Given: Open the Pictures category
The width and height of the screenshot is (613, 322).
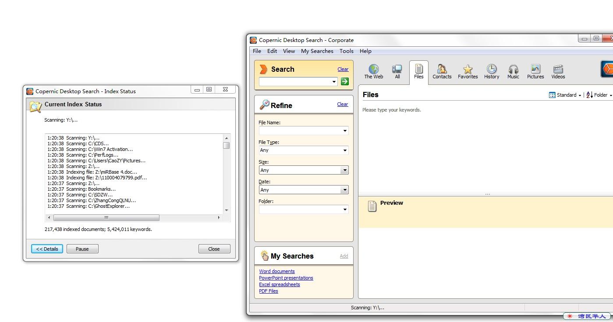Looking at the screenshot, I should [535, 72].
